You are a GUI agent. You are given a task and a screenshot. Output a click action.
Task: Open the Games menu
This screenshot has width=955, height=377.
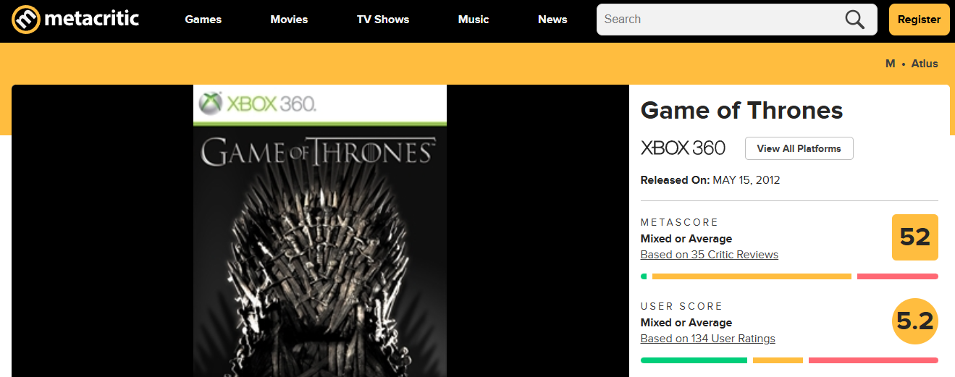tap(203, 20)
